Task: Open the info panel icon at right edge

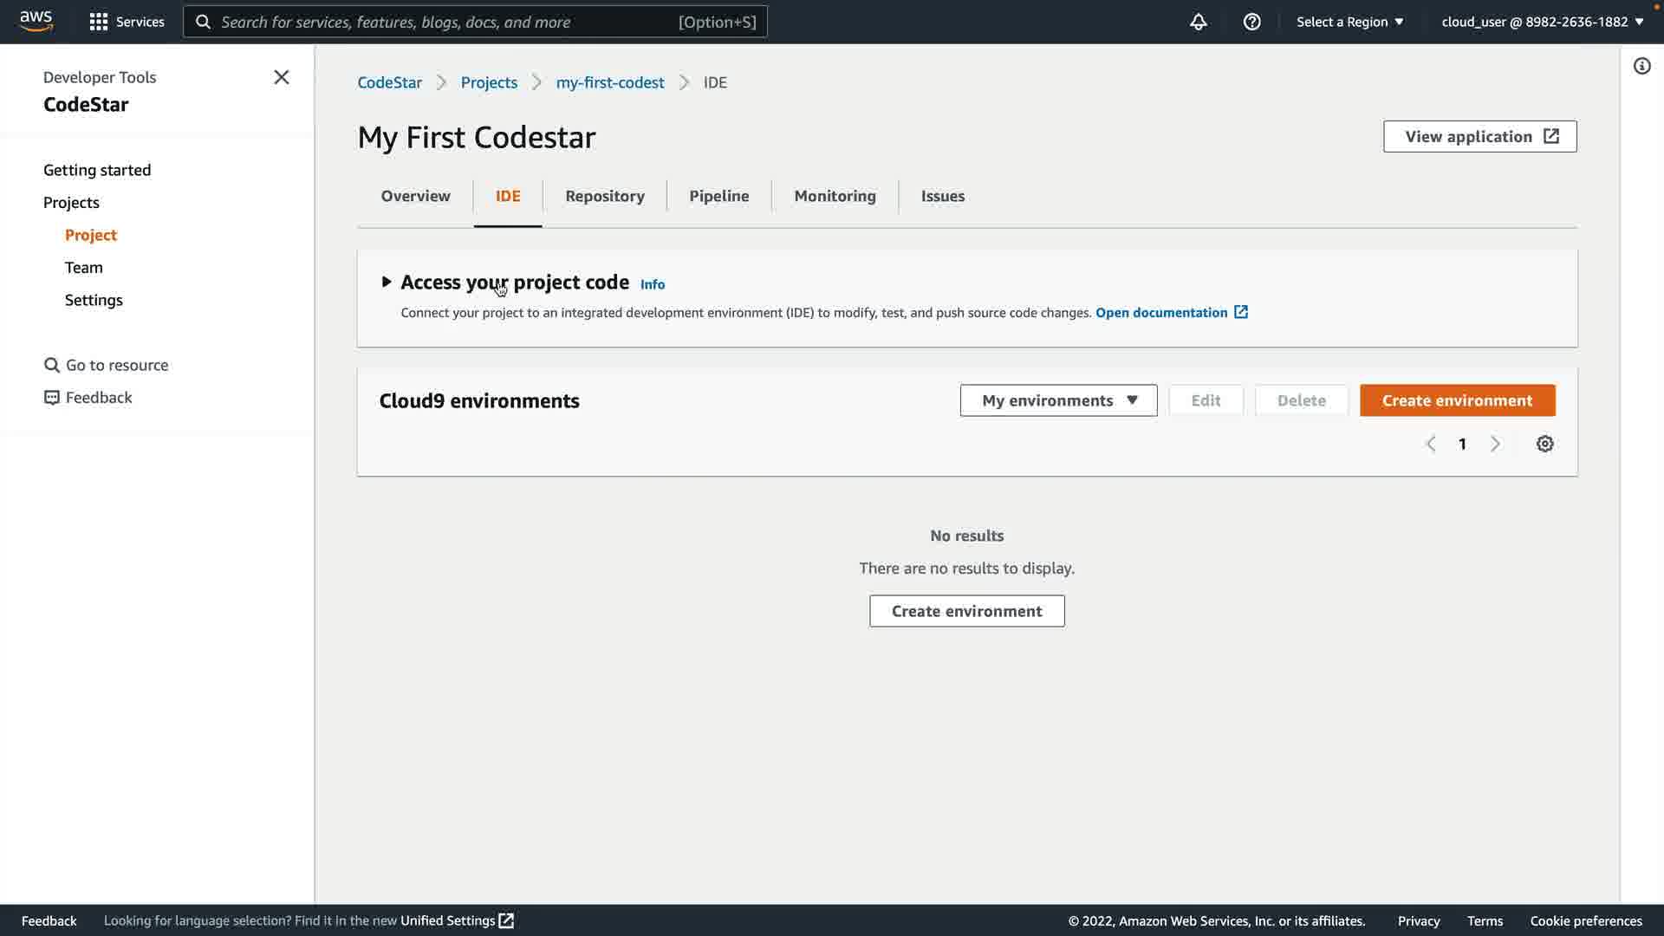Action: coord(1641,66)
